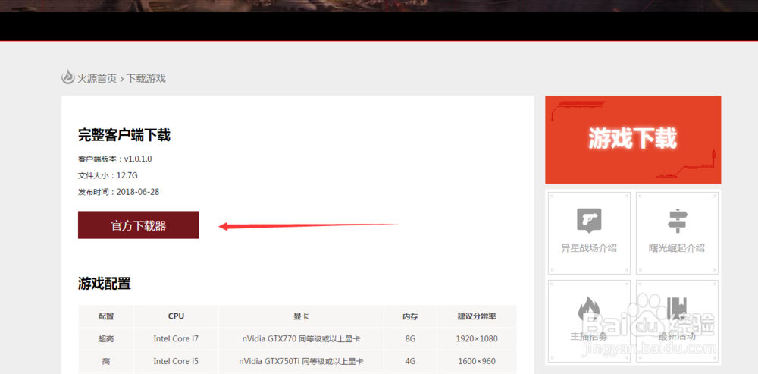Screen dimensions: 758x374
Task: Select the Intel Core i7 cell
Action: (176, 338)
